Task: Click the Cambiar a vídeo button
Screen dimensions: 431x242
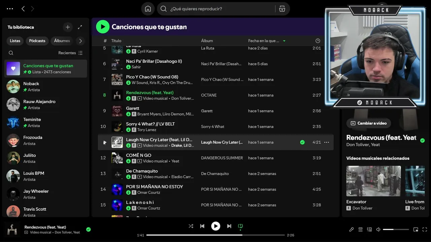Action: 368,123
